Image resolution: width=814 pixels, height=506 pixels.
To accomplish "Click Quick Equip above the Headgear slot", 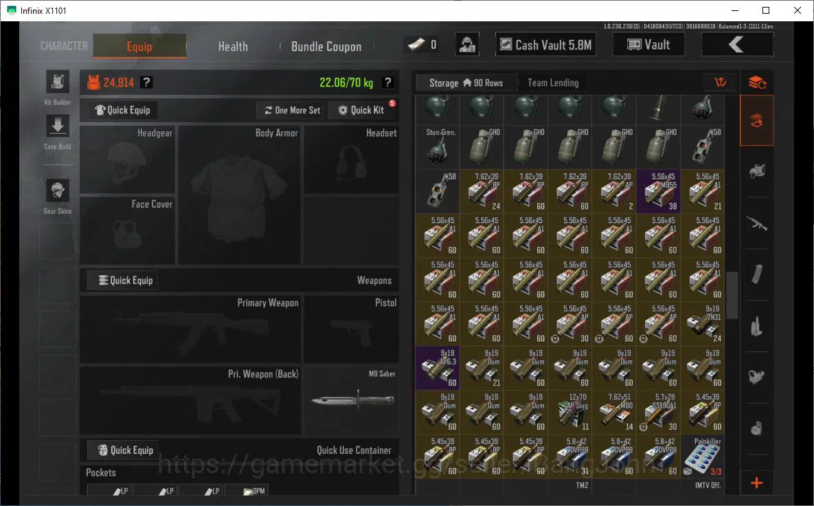I will pos(122,110).
